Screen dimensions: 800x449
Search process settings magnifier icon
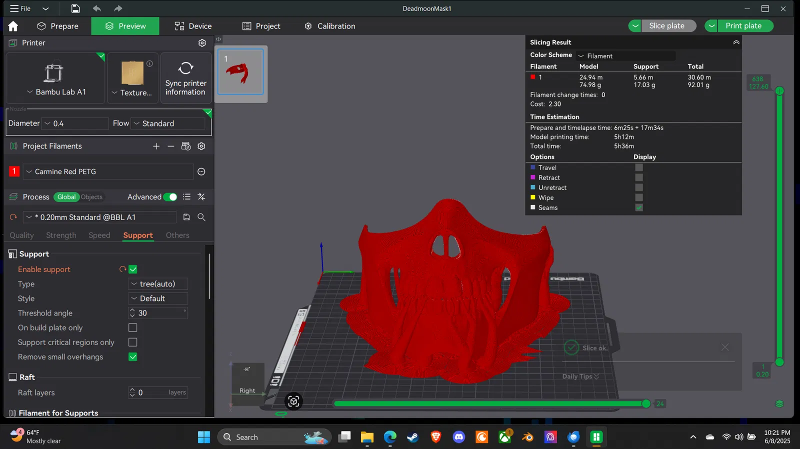(201, 217)
